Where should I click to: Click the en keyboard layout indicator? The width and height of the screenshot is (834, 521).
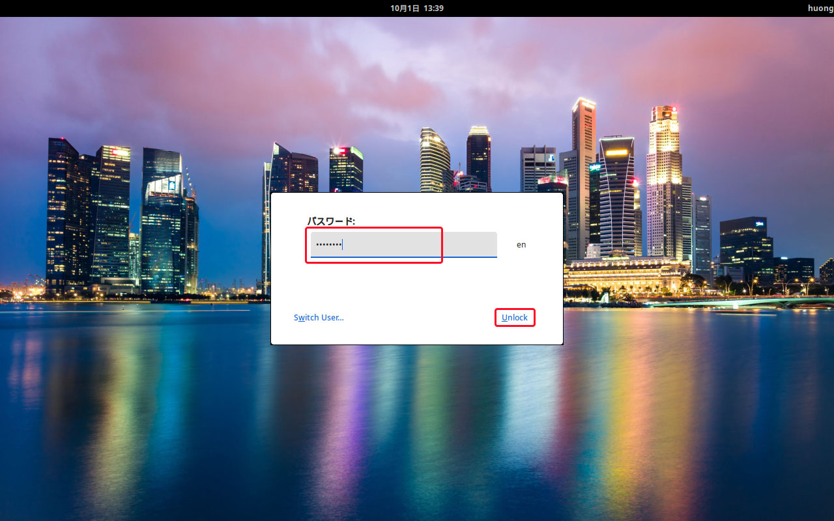(521, 245)
